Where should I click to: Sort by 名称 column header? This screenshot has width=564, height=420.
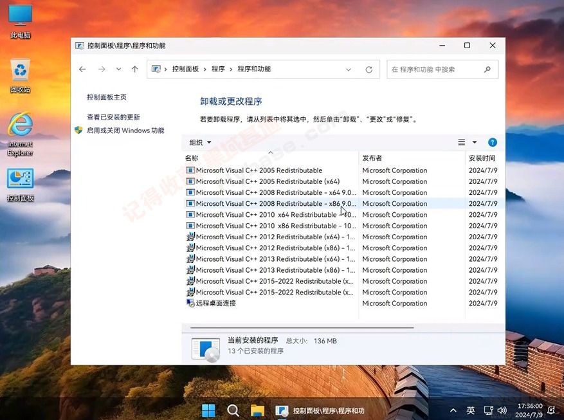click(270, 158)
